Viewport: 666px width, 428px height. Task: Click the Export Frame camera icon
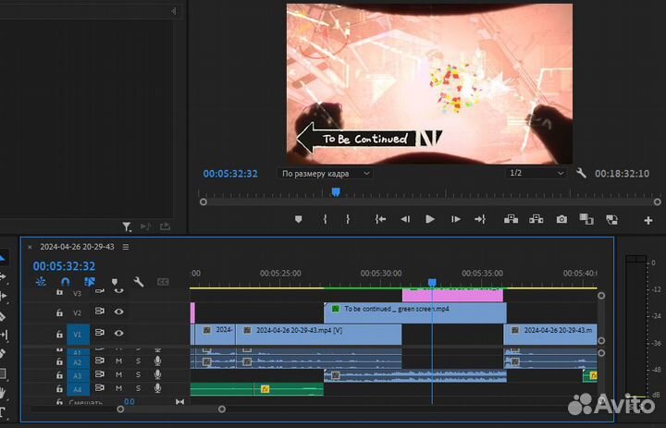point(561,219)
